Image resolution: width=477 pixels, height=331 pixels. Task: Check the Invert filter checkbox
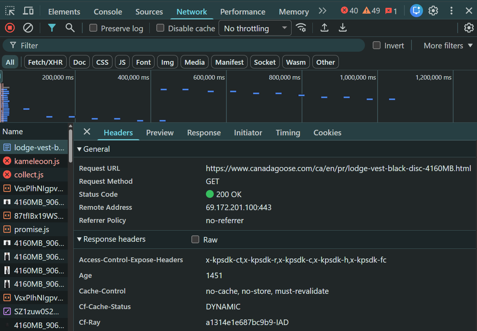(x=376, y=45)
